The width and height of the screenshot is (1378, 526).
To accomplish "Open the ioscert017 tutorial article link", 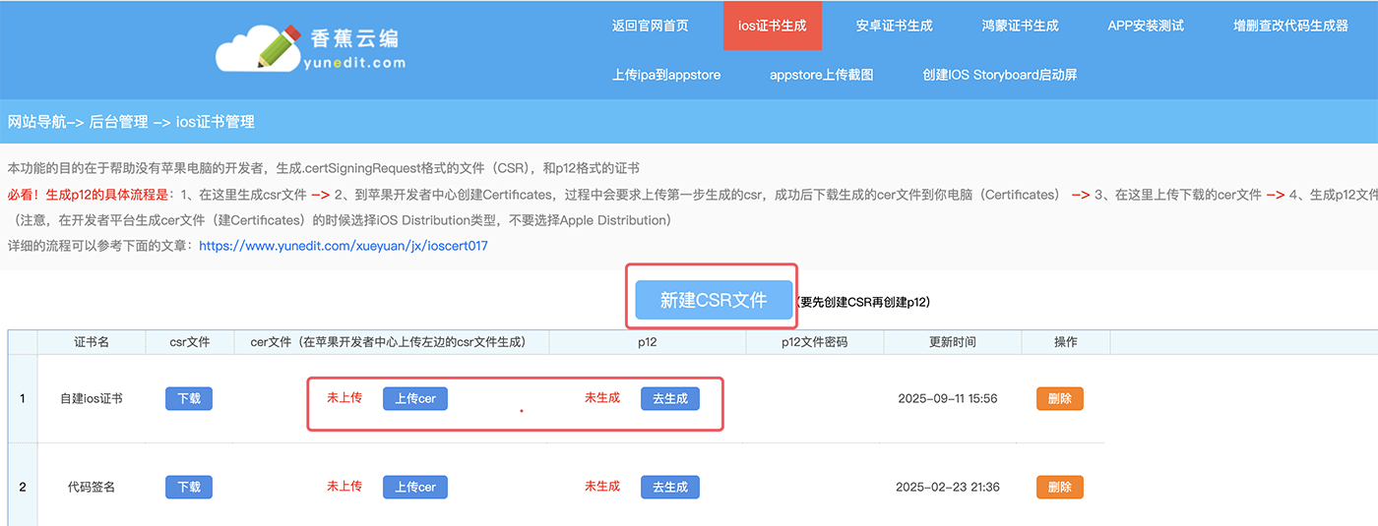I will tap(343, 246).
